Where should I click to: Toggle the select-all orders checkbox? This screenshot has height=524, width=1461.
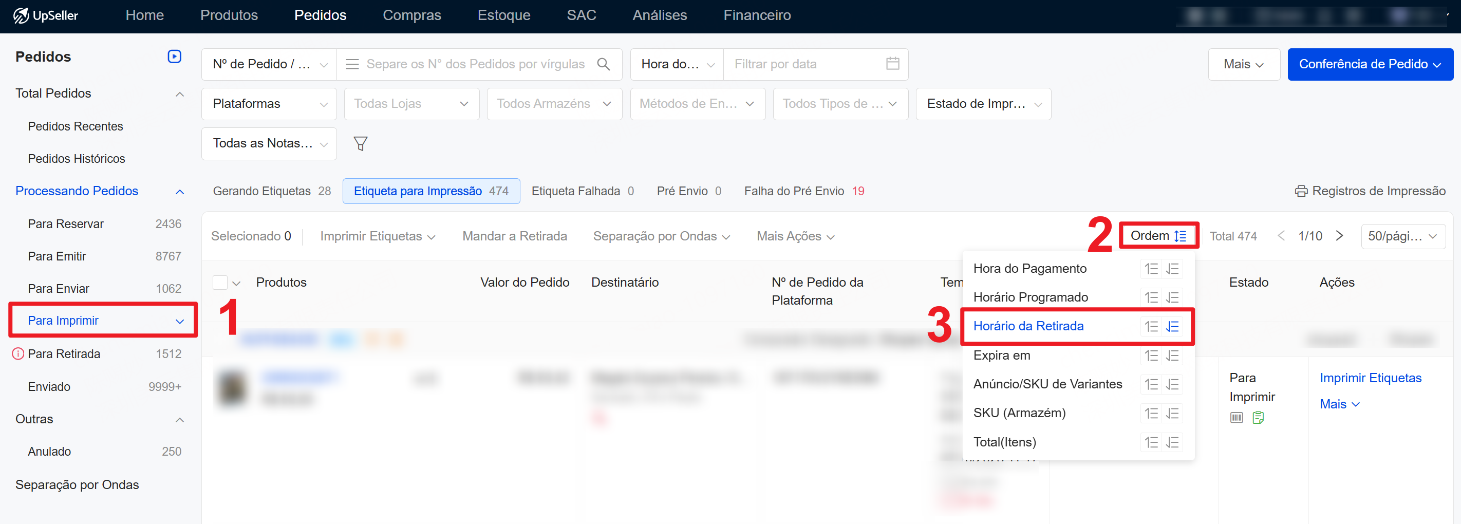tap(220, 283)
